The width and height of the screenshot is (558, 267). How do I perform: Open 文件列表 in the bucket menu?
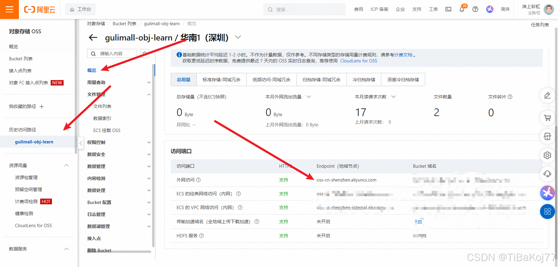click(102, 106)
